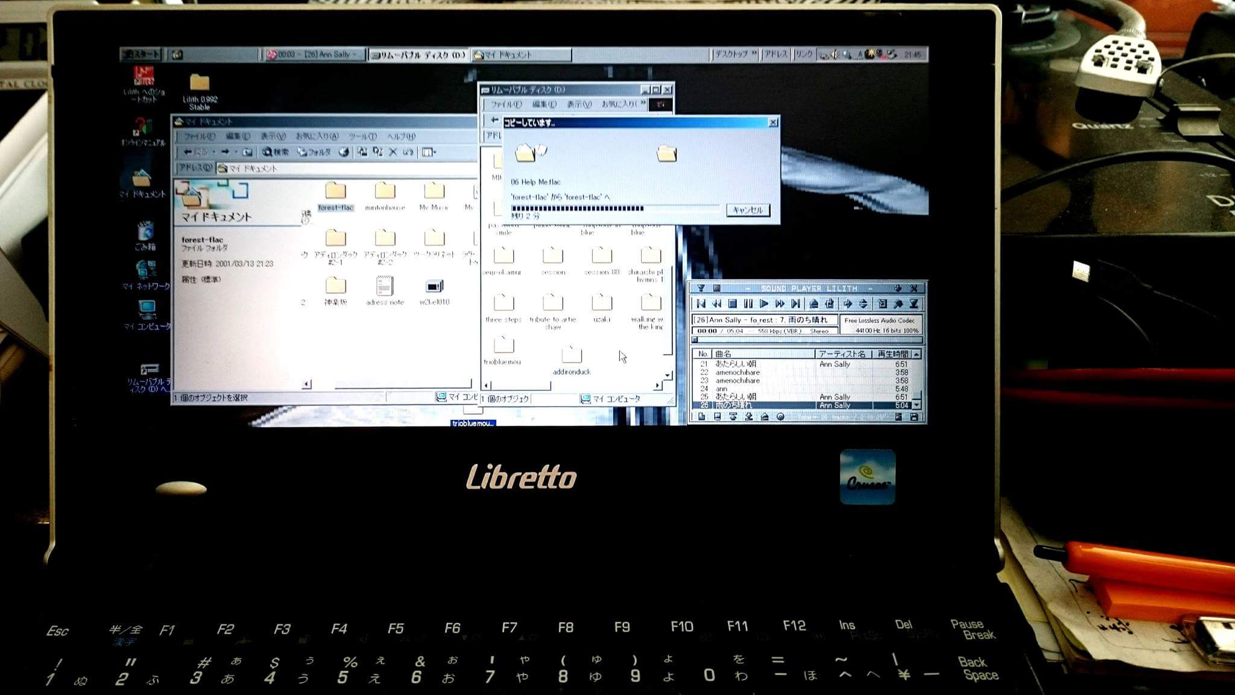Screen dimensions: 1235x695
Task: Click the hourglass icon at Lilith toolbar end
Action: pos(914,304)
